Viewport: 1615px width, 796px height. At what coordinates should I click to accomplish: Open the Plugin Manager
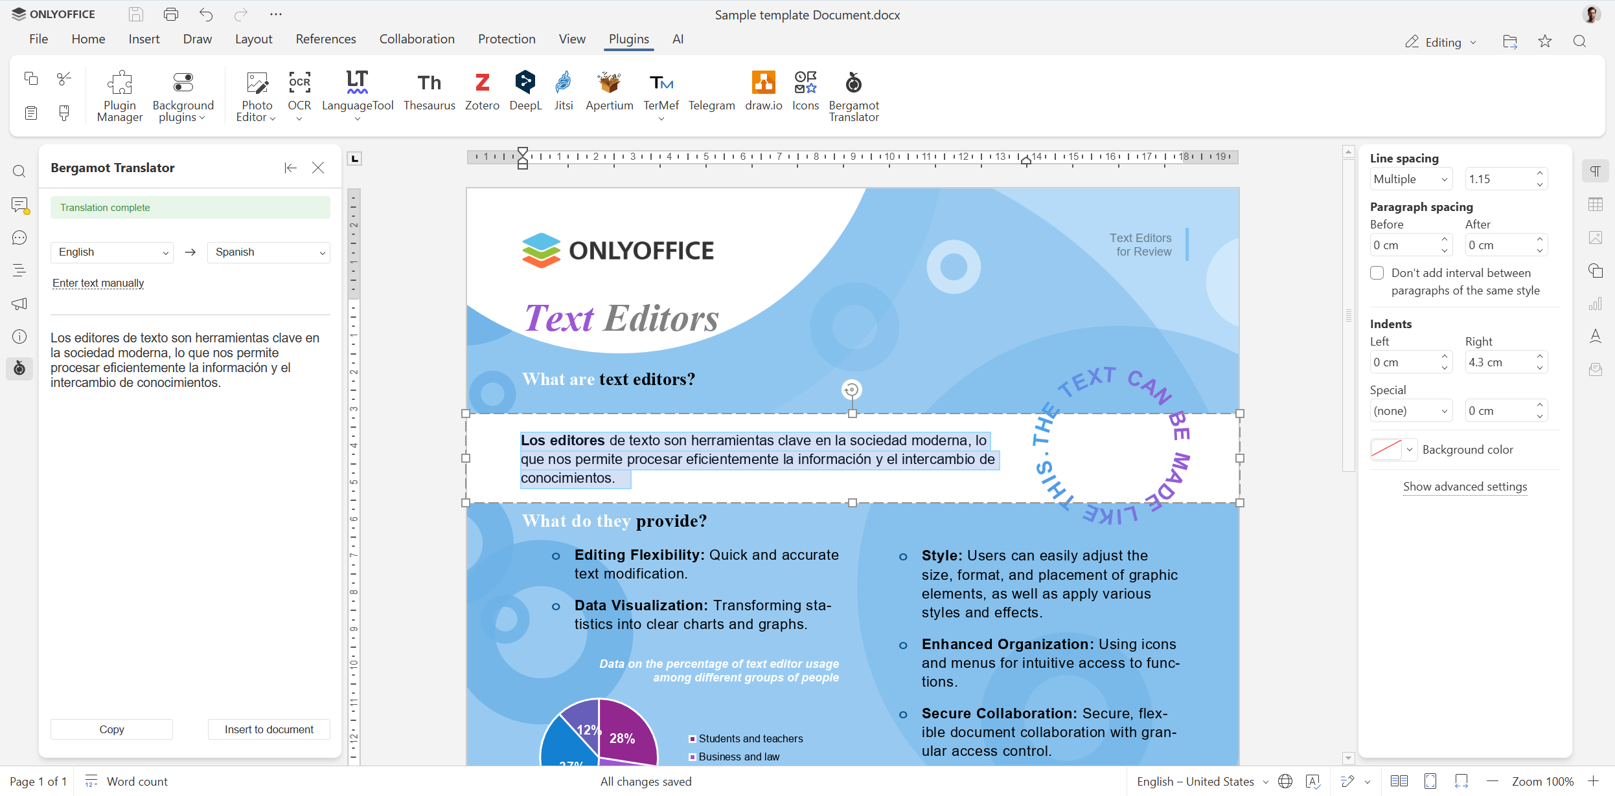tap(120, 94)
